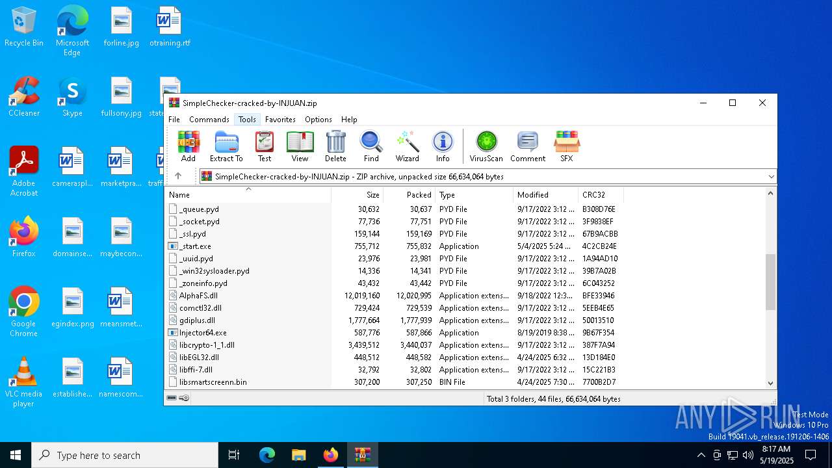This screenshot has width=832, height=468.
Task: Open the View toolbar button
Action: click(300, 146)
